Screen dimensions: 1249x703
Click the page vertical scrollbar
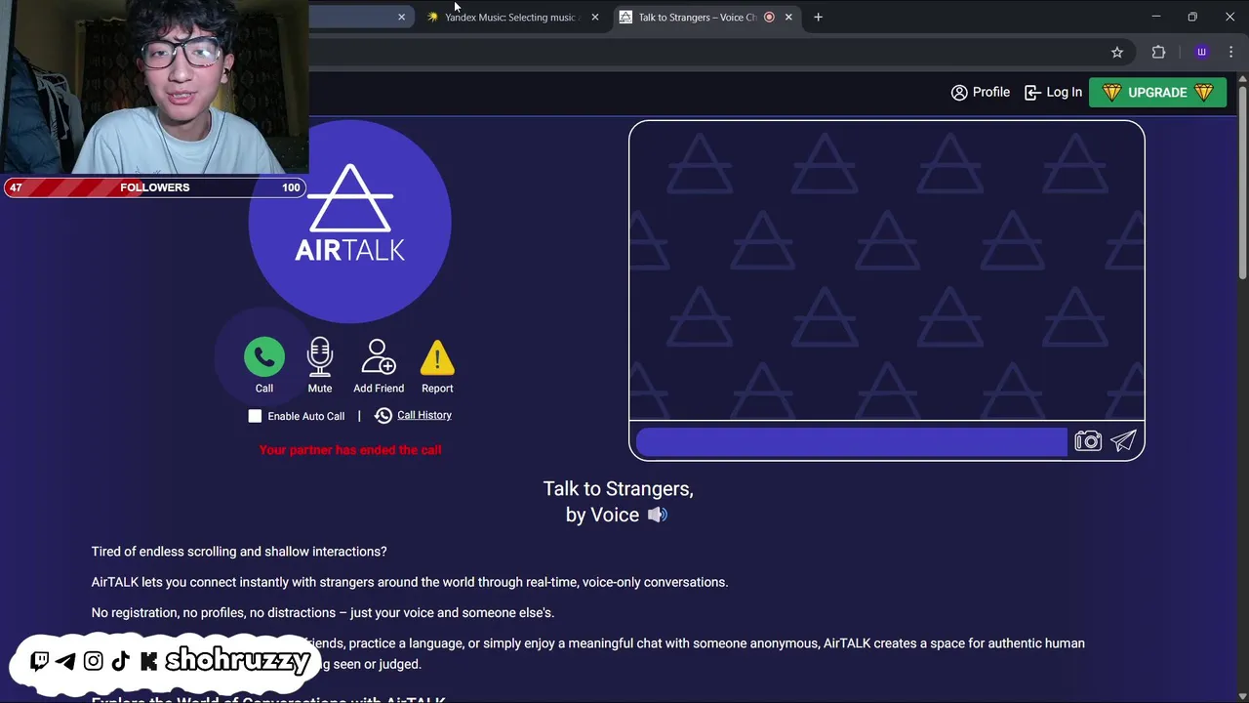pyautogui.click(x=1242, y=182)
